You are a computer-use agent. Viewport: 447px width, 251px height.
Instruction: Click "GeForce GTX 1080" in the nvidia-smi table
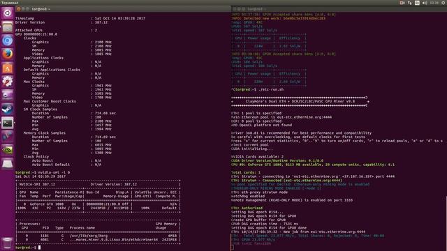[x=47, y=204]
